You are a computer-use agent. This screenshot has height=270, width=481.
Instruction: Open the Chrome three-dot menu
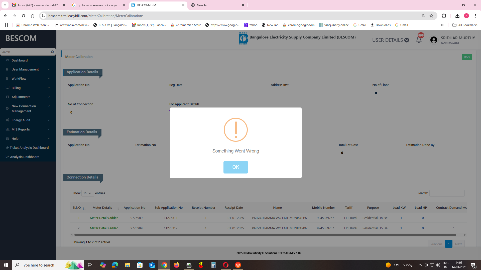[x=475, y=16]
